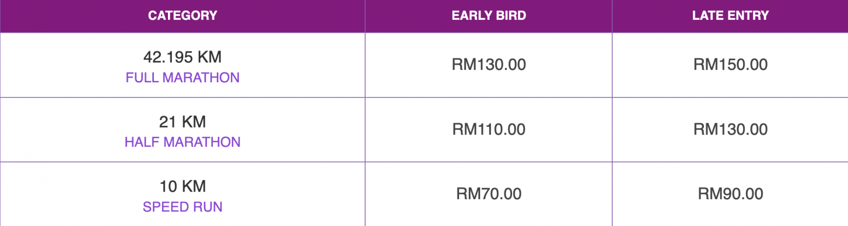Pick the most expensive late entry fee
The width and height of the screenshot is (848, 226).
tap(730, 65)
